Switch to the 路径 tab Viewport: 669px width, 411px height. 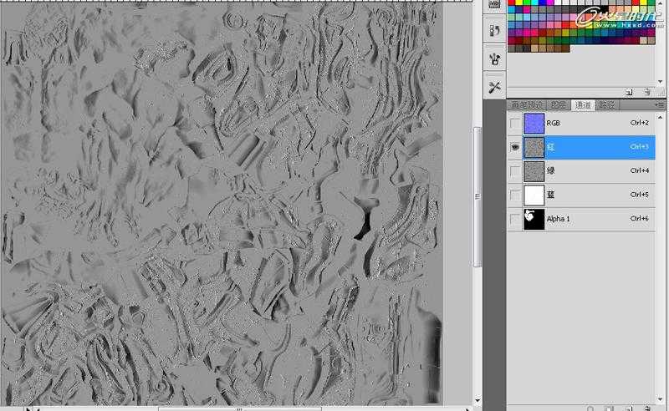point(607,104)
